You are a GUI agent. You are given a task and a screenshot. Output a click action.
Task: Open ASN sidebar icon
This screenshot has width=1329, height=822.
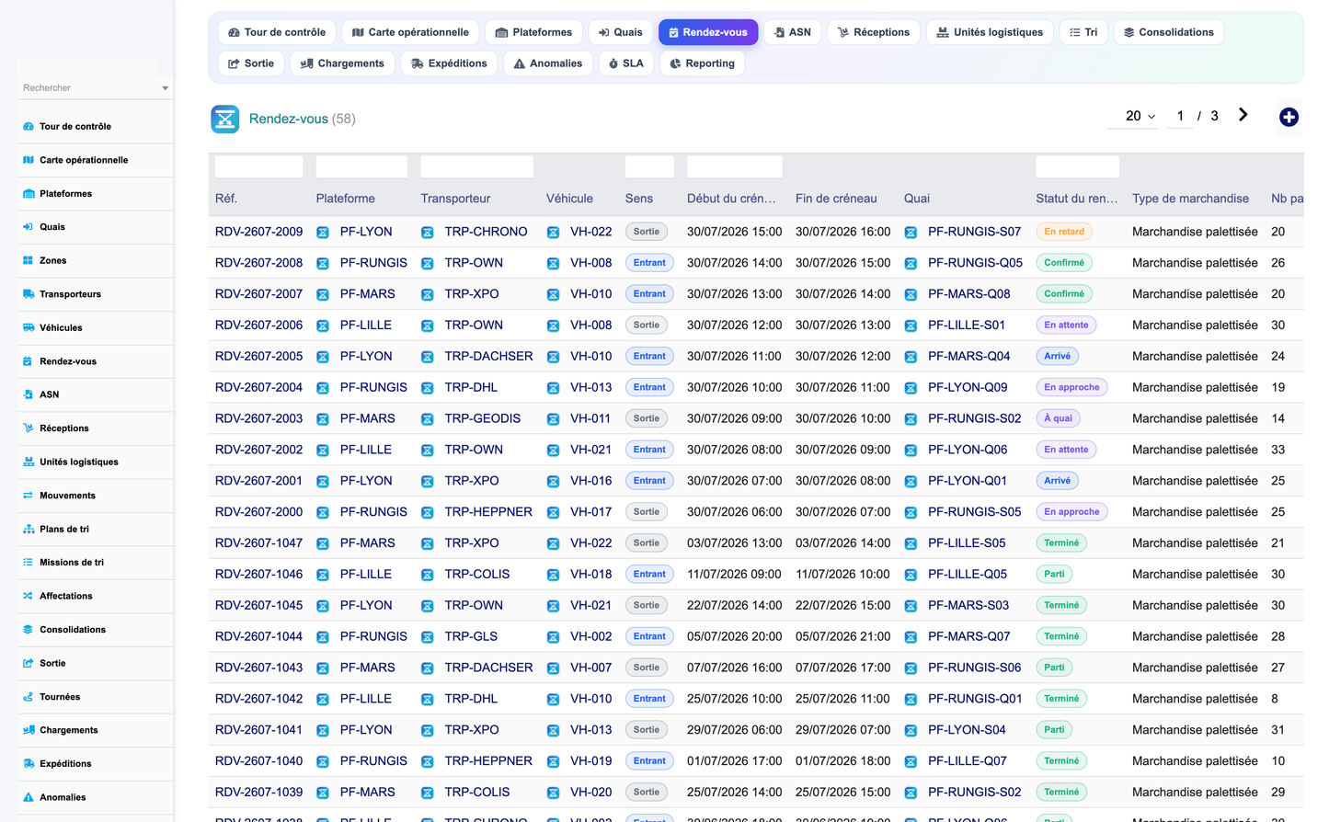point(29,395)
